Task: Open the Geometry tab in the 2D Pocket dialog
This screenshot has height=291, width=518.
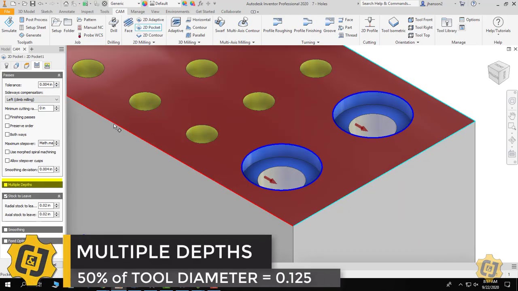Action: (16, 65)
